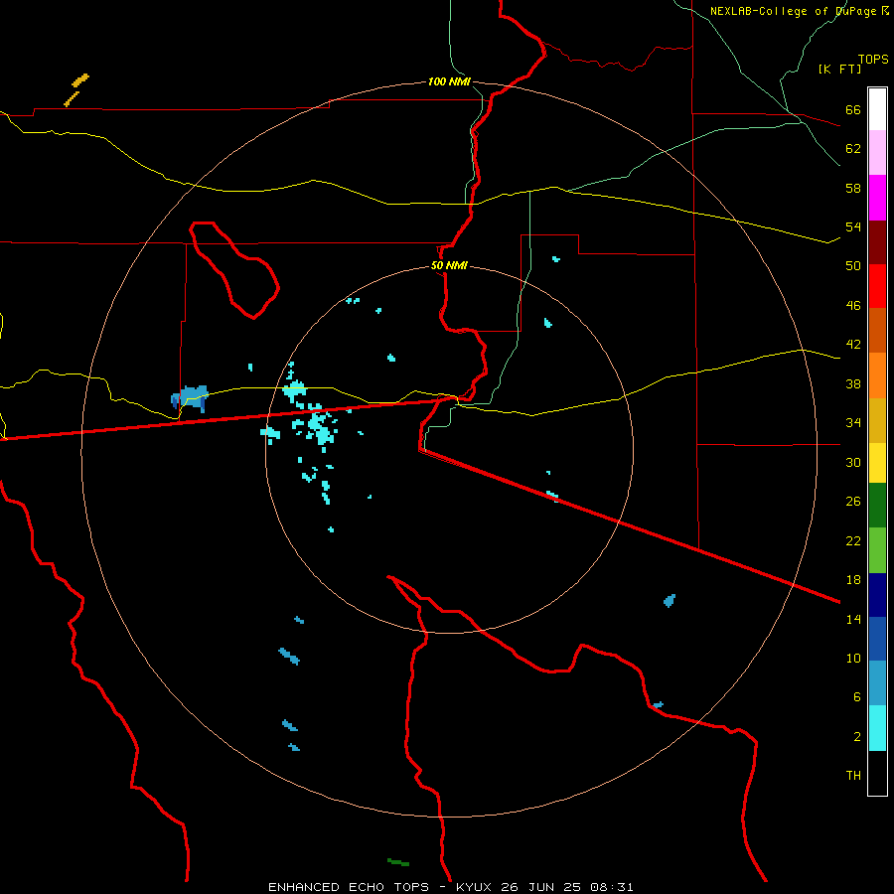Click the KYUX station identifier
Screen dimensions: 894x894
click(473, 887)
